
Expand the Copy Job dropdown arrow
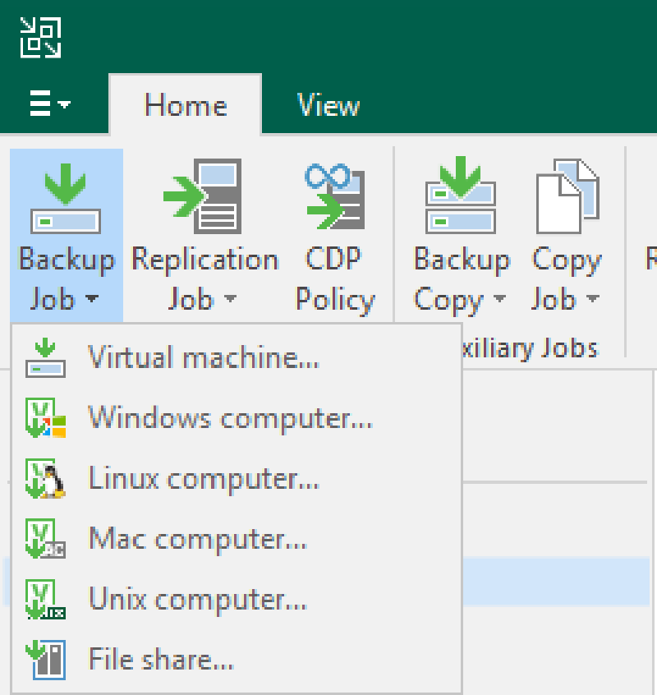[x=593, y=298]
